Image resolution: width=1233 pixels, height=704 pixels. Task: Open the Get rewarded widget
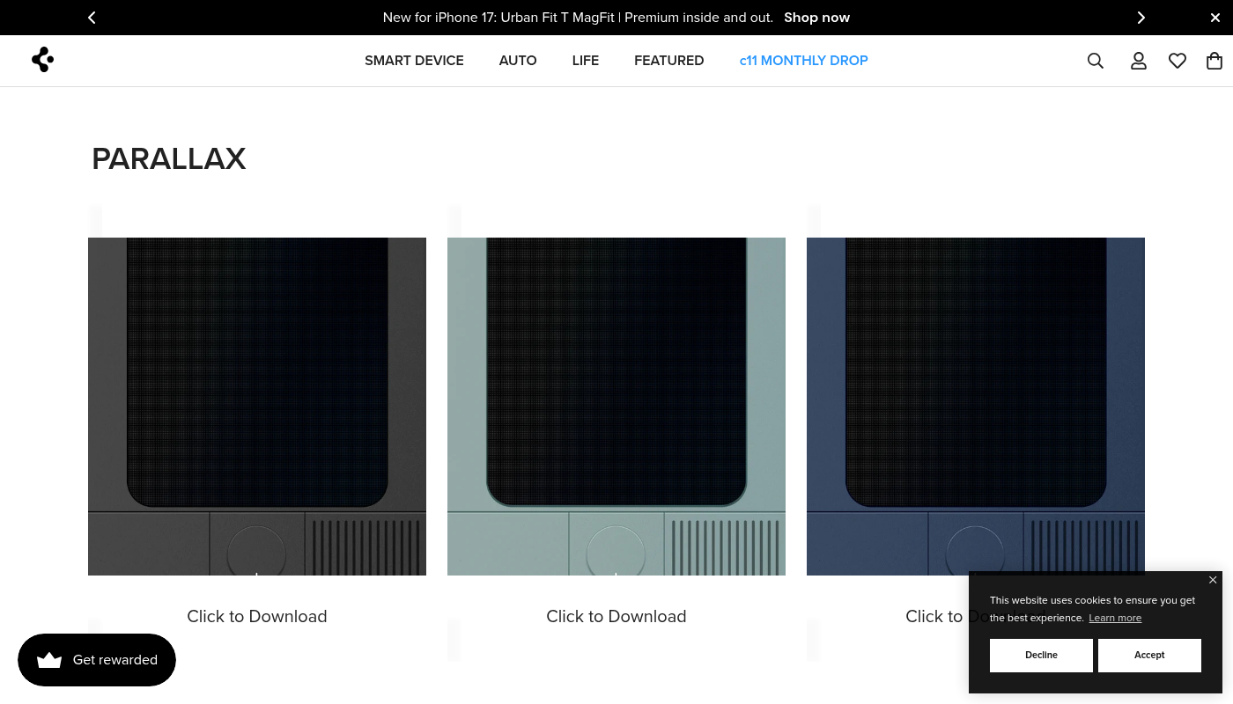pos(97,660)
